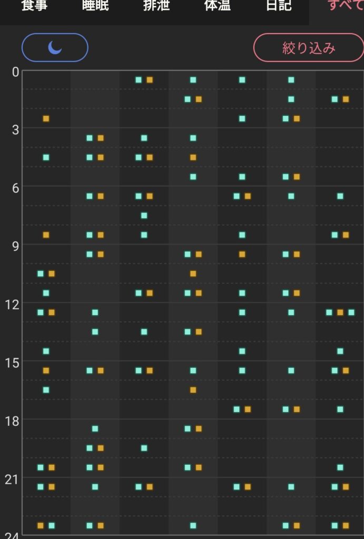Go to the 体温 (temperature) tab

(x=218, y=6)
